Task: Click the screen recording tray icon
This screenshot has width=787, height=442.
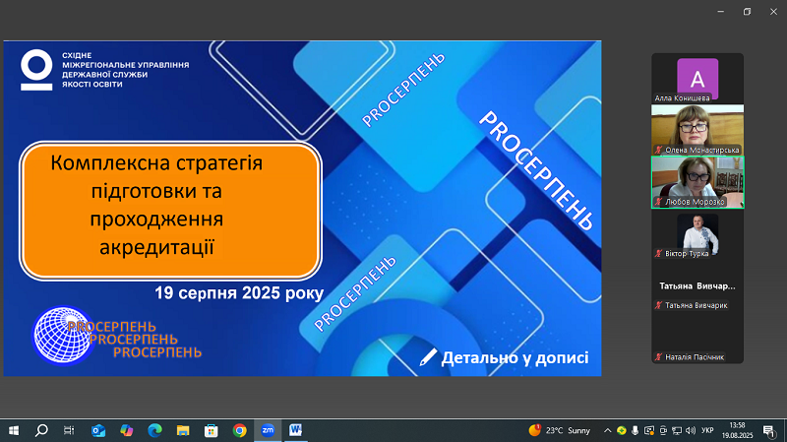Action: tap(649, 430)
